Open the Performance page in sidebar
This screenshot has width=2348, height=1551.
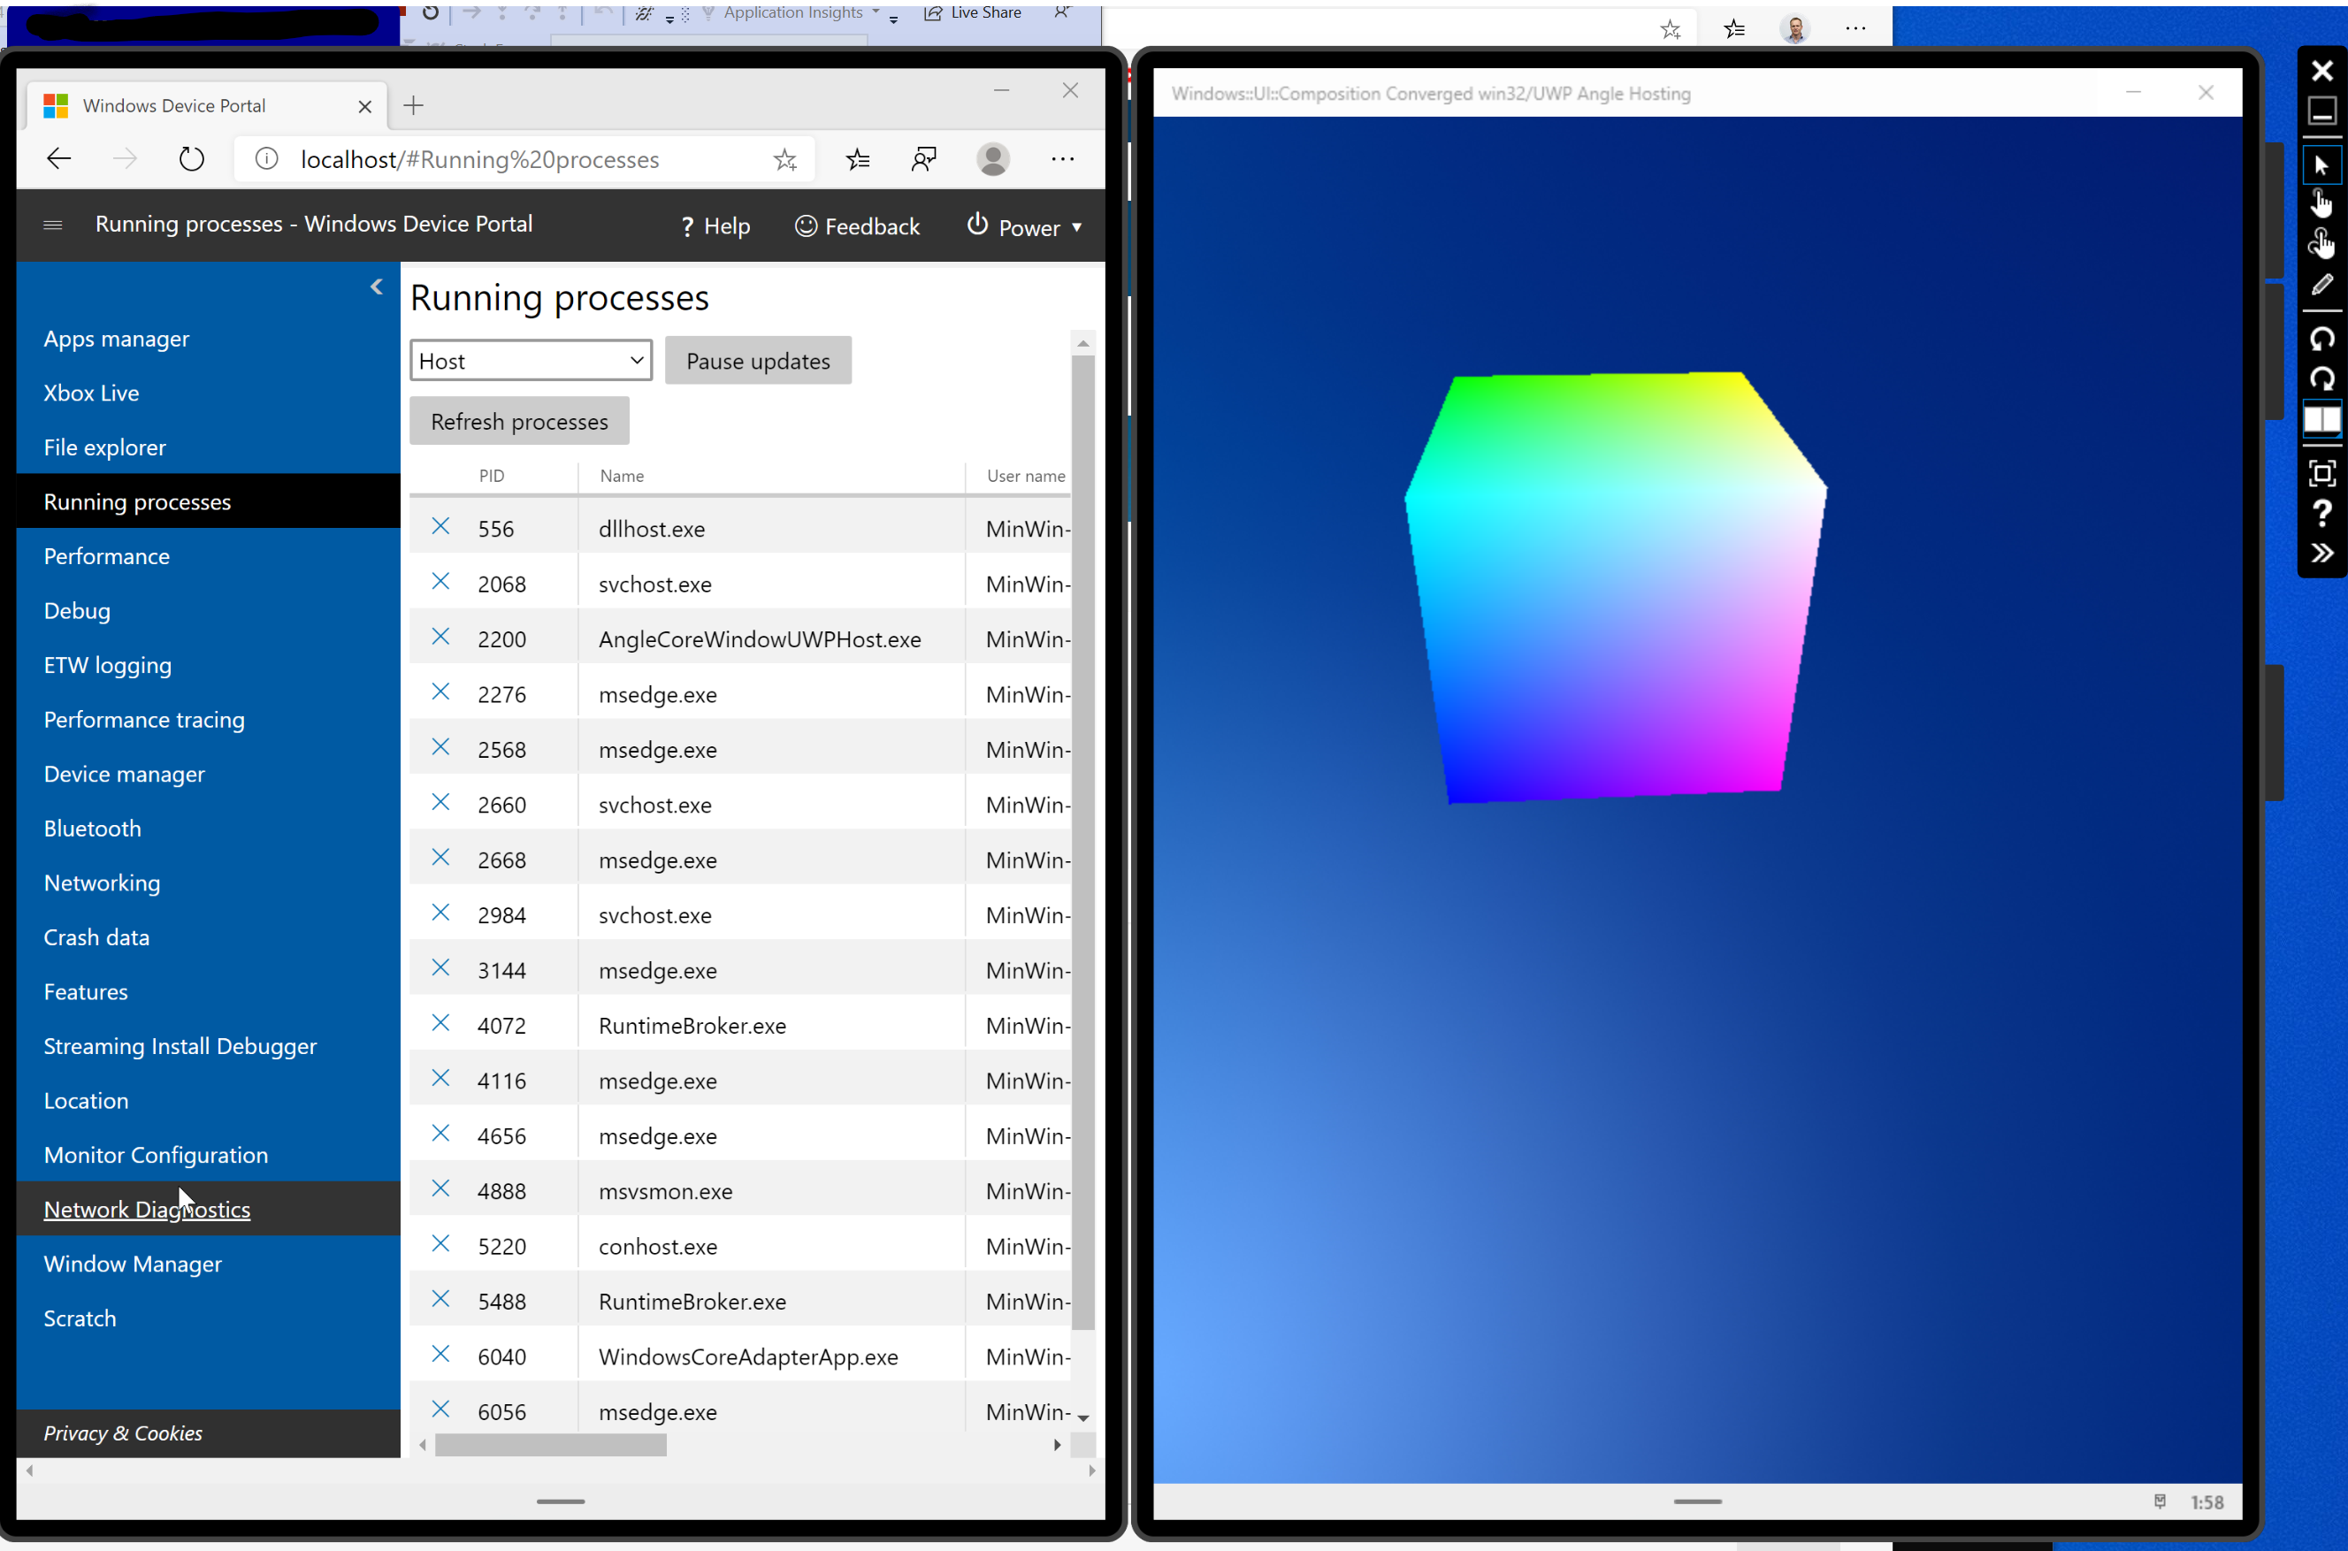(107, 557)
